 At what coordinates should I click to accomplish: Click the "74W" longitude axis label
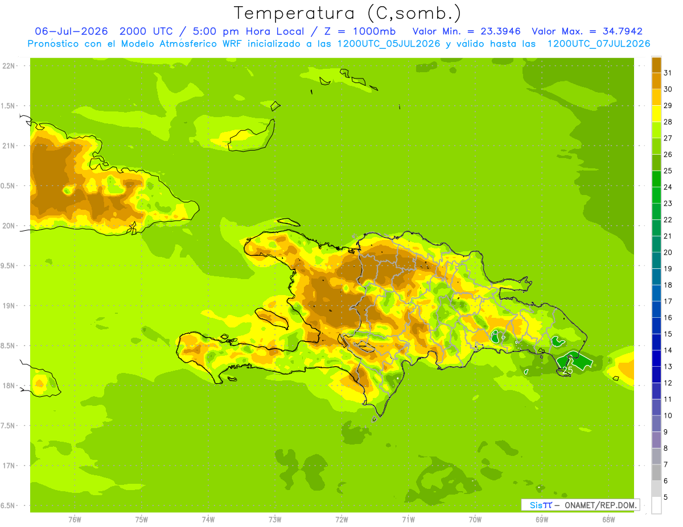coord(208,520)
